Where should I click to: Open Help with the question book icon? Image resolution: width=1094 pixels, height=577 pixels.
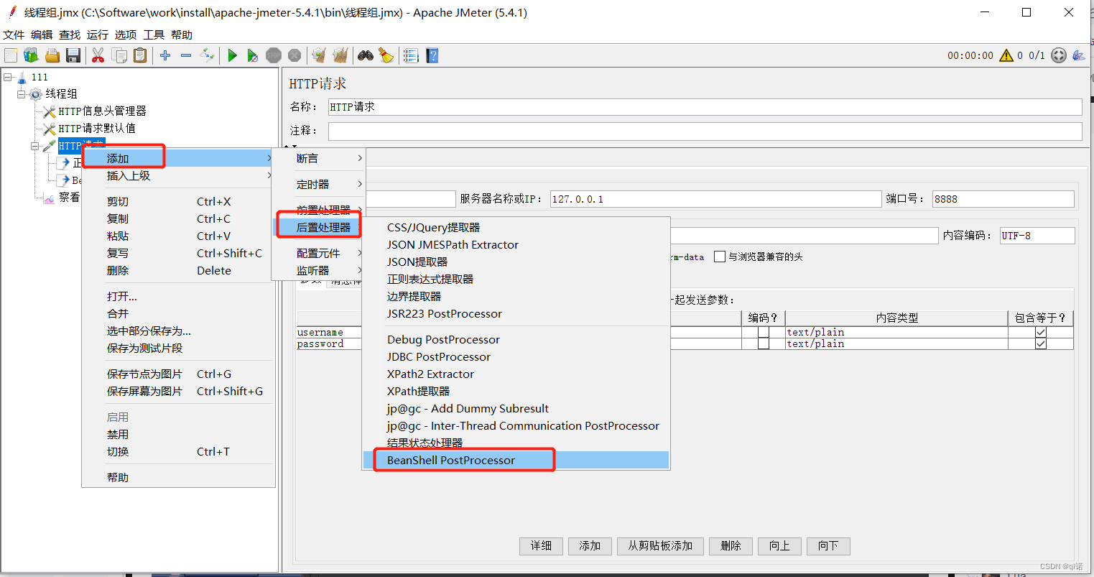click(432, 55)
